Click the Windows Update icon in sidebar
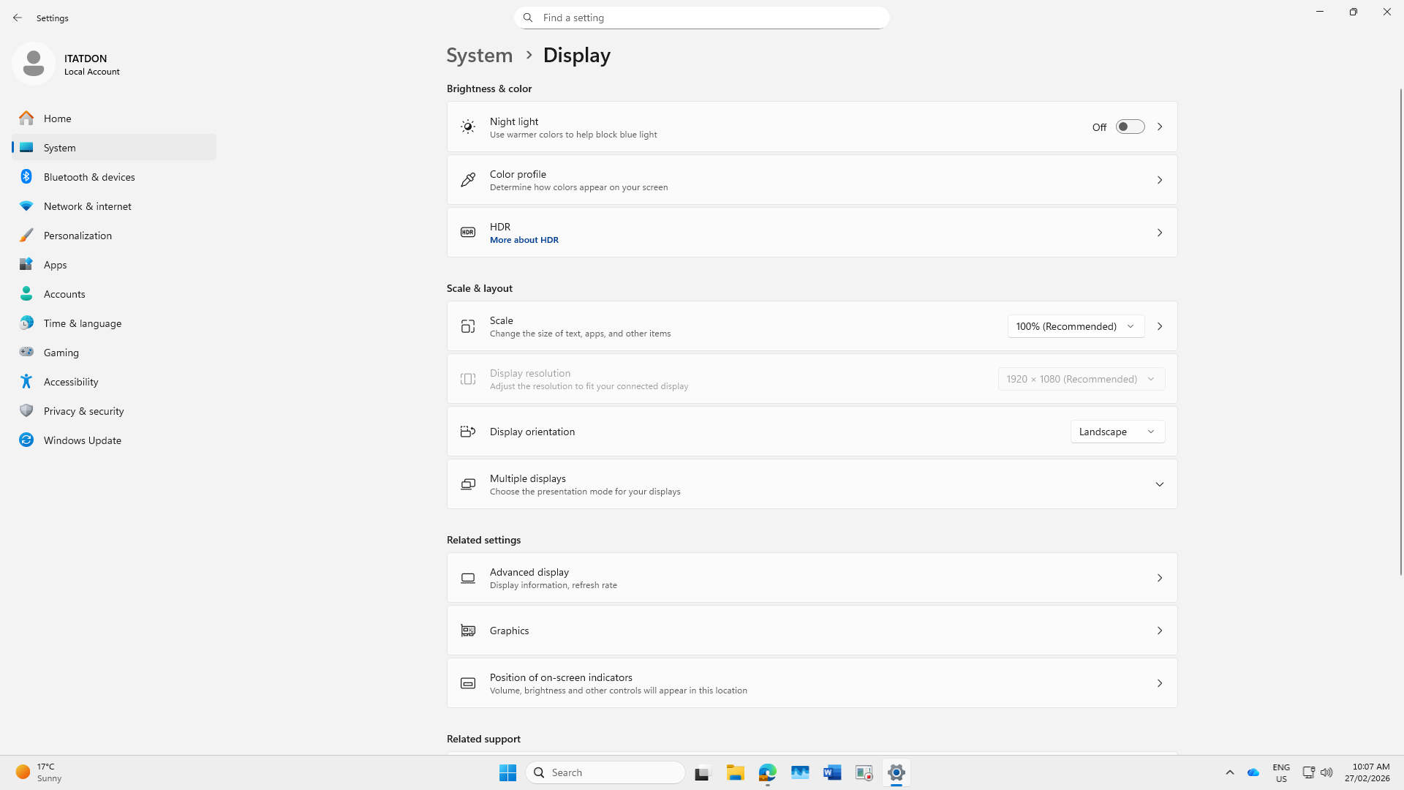 [x=26, y=440]
